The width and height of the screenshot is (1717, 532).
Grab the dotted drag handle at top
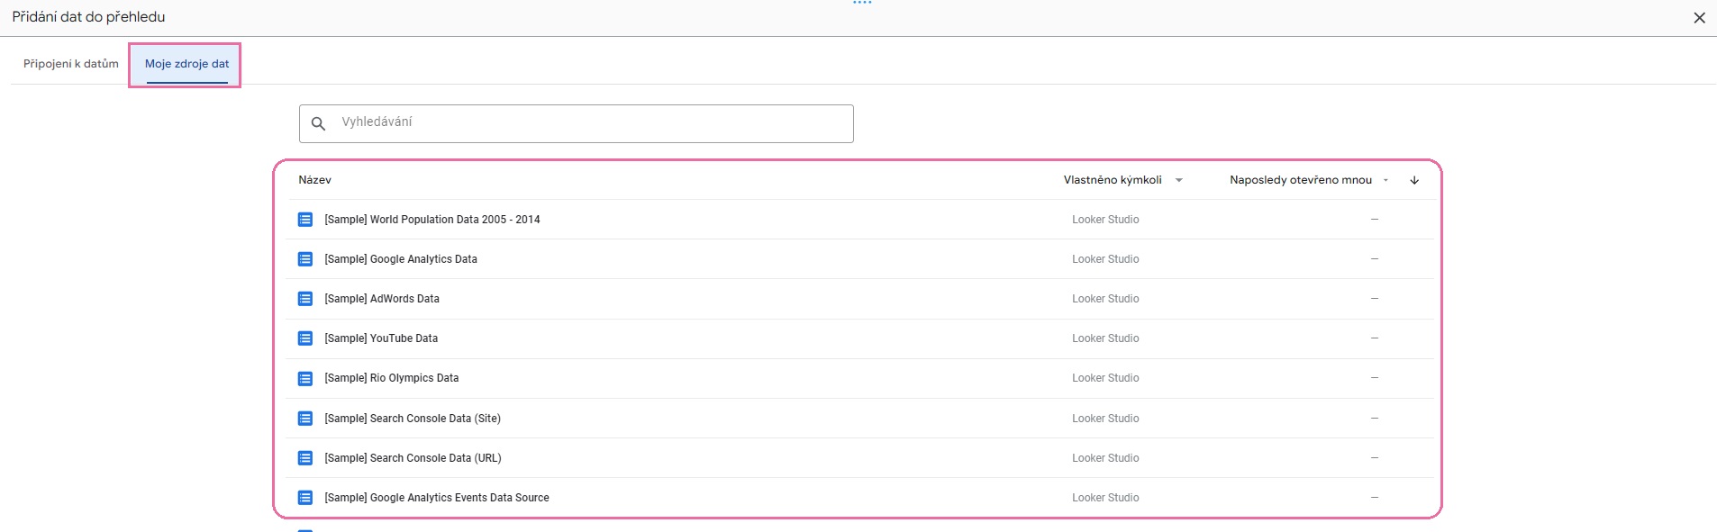point(862,4)
